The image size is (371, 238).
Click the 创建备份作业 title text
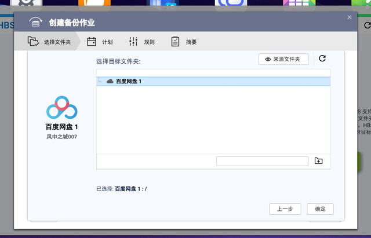point(72,23)
